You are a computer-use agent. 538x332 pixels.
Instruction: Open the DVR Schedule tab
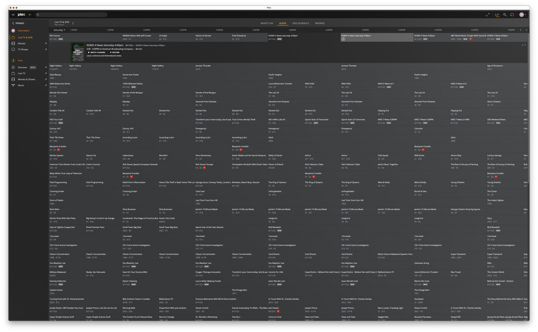pos(300,23)
